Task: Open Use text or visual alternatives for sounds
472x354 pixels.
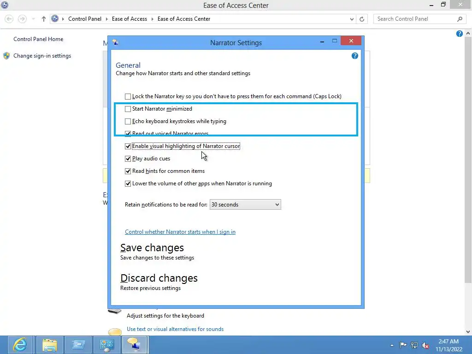Action: click(175, 329)
